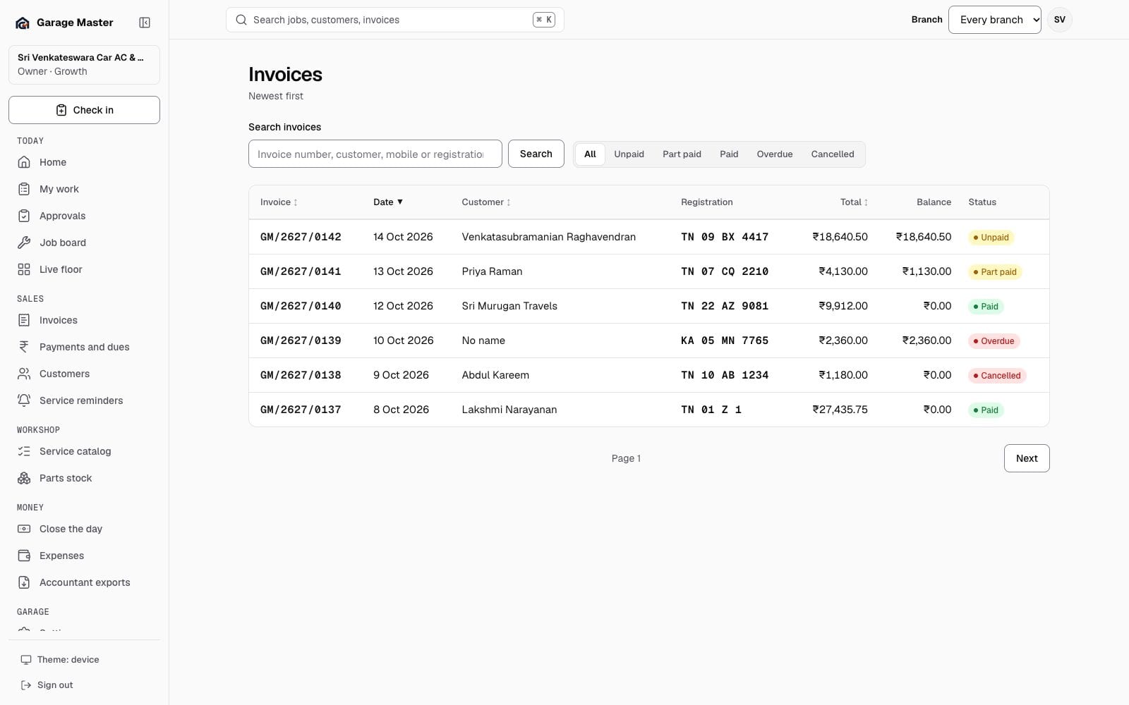Open invoice GM/2627/0142

[301, 237]
